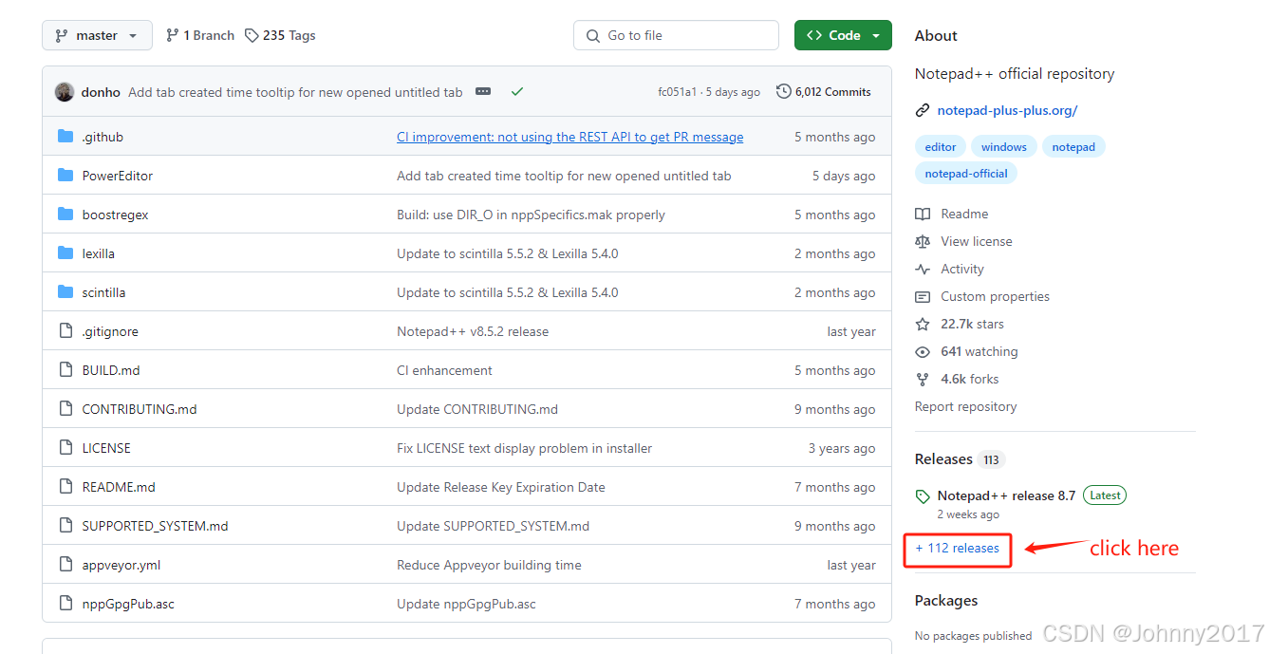
Task: Open the README.md file
Action: tap(119, 487)
